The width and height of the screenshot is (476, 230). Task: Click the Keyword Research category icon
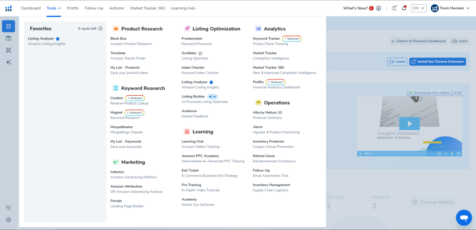[115, 88]
